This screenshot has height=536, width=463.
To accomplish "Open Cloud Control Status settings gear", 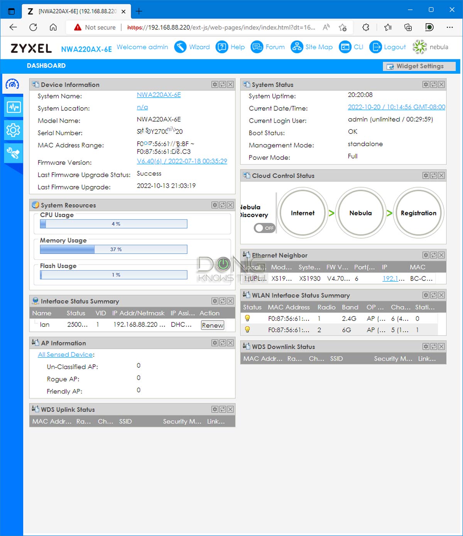I will click(426, 176).
